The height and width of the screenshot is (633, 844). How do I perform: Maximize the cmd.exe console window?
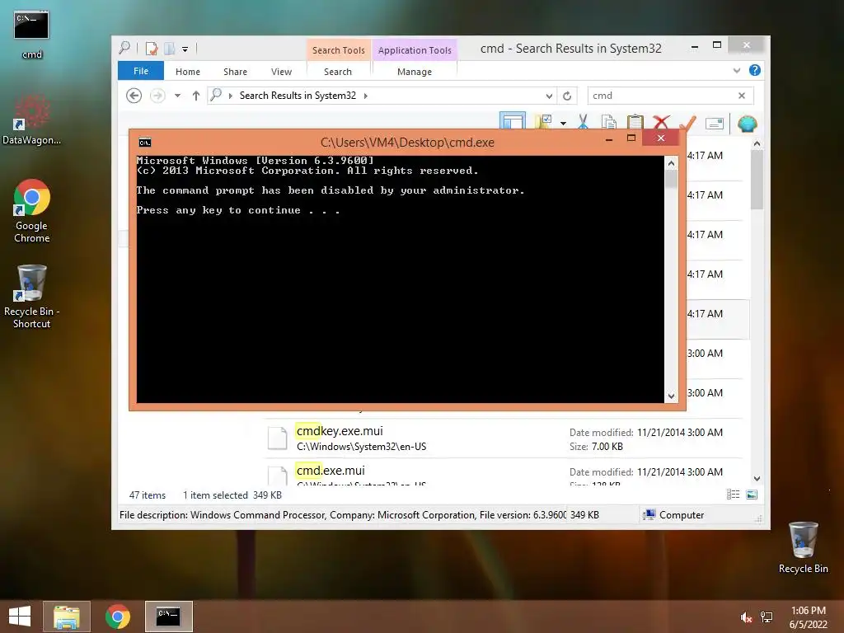[631, 138]
